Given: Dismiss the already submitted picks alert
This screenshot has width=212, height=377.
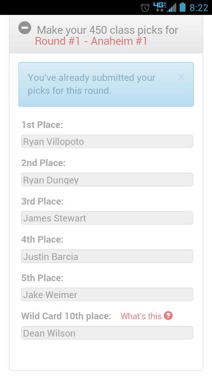Looking at the screenshot, I should click(181, 77).
